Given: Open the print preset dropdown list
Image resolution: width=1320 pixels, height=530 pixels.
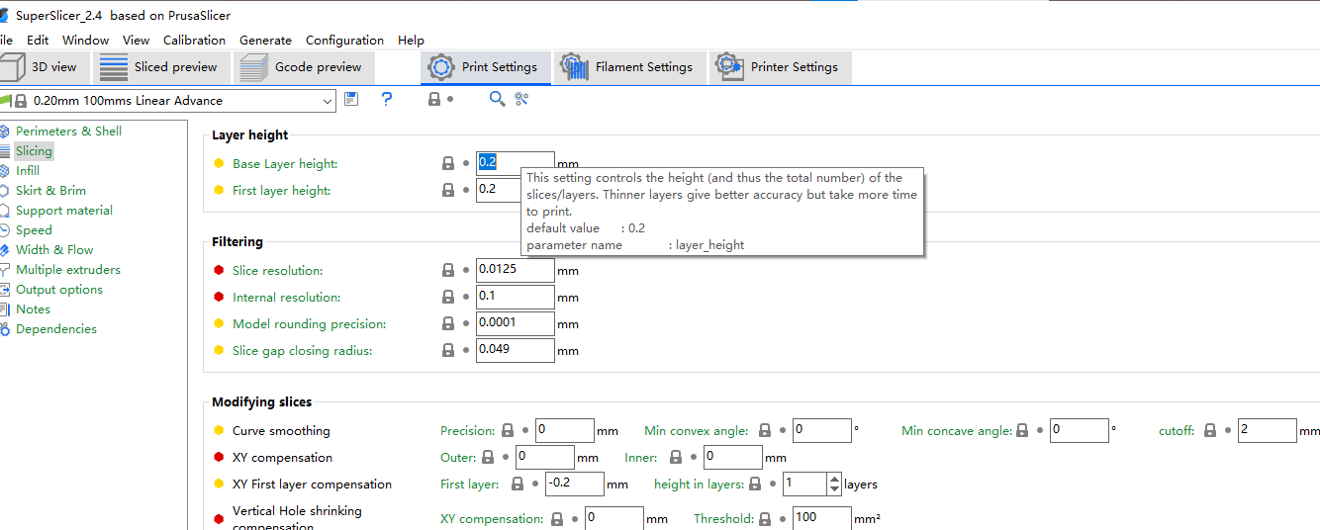Looking at the screenshot, I should [328, 101].
